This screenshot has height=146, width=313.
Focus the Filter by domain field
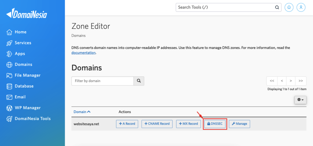tap(103, 81)
